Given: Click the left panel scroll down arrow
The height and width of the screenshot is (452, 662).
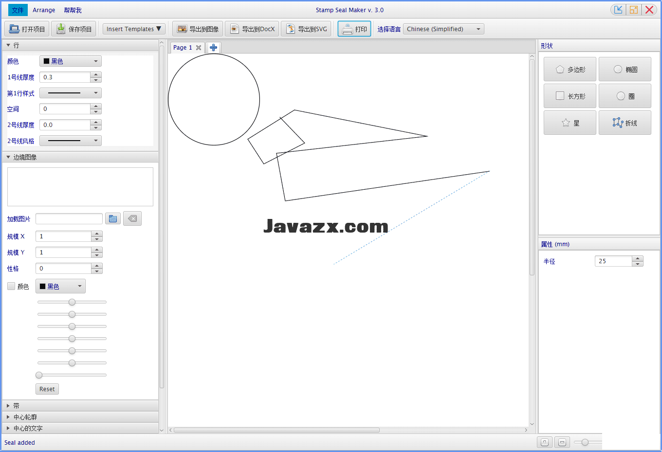Looking at the screenshot, I should 162,430.
